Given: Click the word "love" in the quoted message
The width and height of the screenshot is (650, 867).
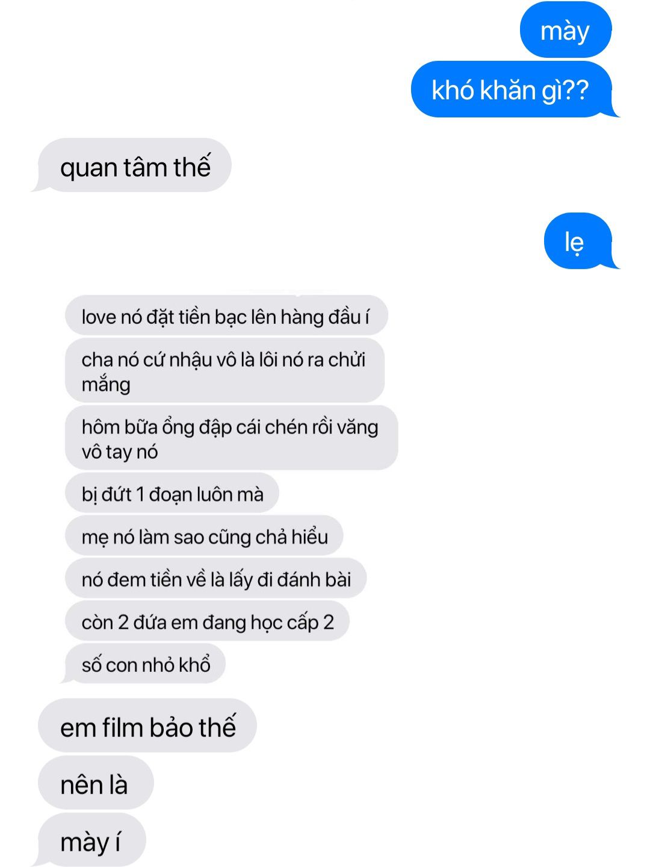Looking at the screenshot, I should [99, 316].
